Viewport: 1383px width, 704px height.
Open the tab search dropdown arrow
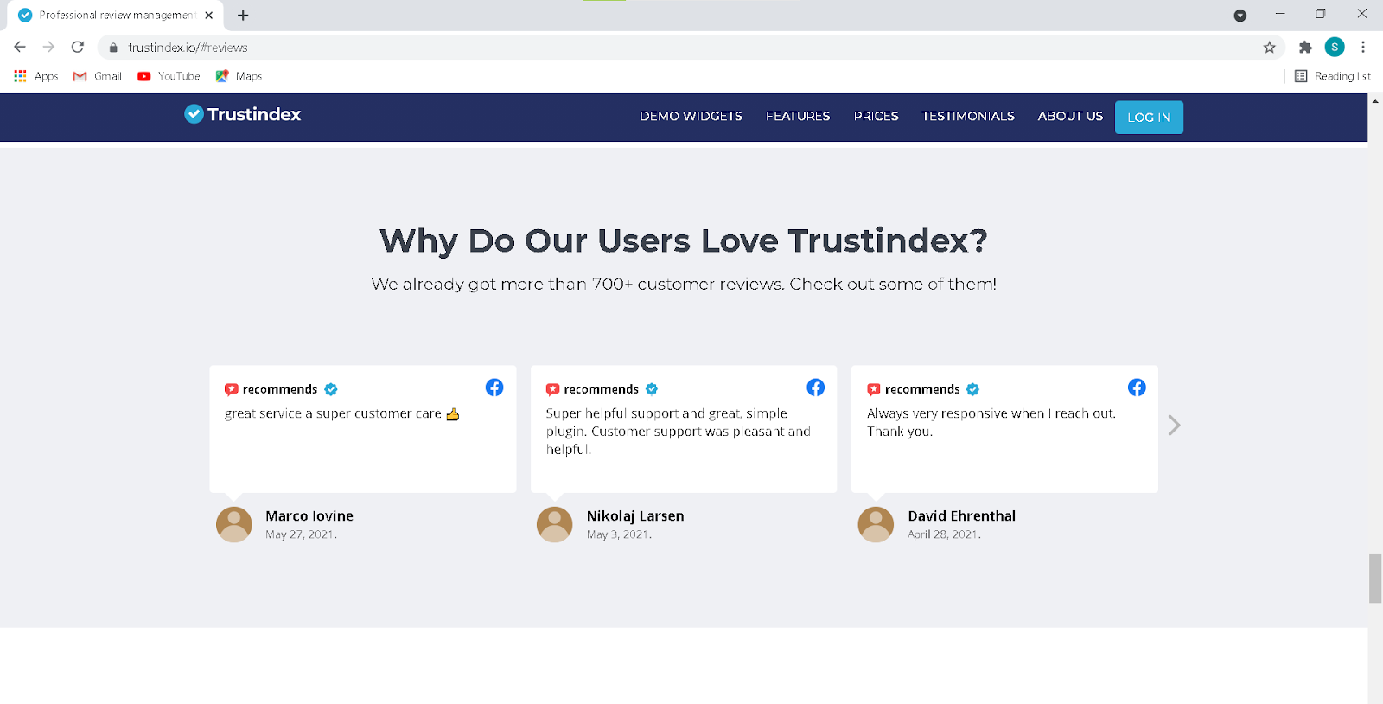[1240, 16]
